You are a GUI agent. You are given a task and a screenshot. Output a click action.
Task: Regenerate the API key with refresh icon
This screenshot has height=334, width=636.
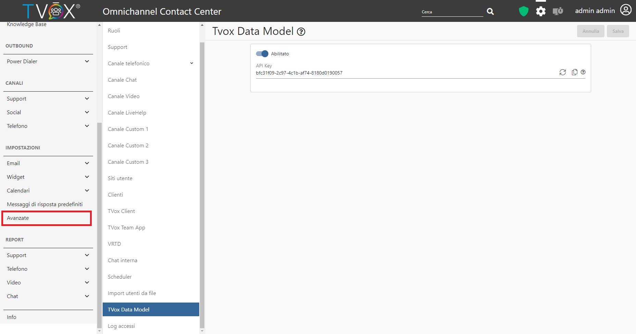pyautogui.click(x=563, y=72)
